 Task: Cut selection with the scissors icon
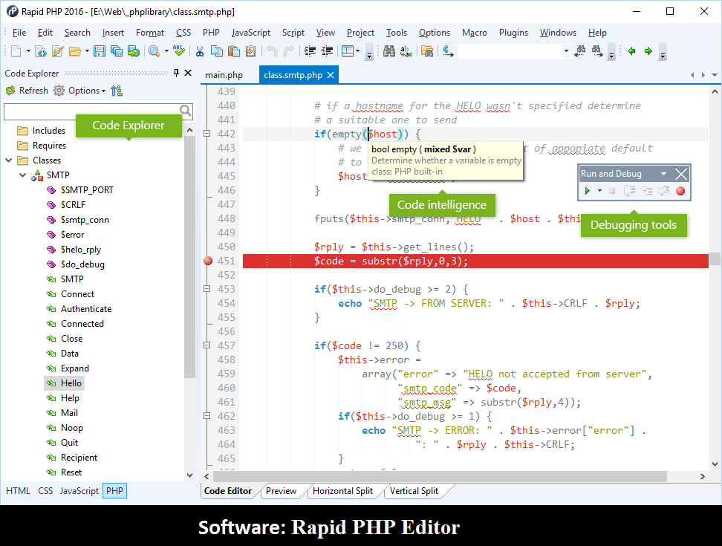pos(199,51)
